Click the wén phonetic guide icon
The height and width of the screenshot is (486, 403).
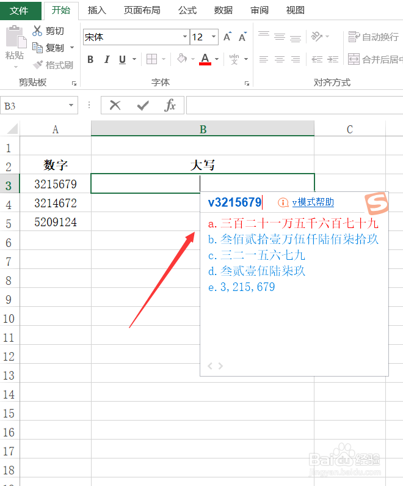click(x=234, y=59)
